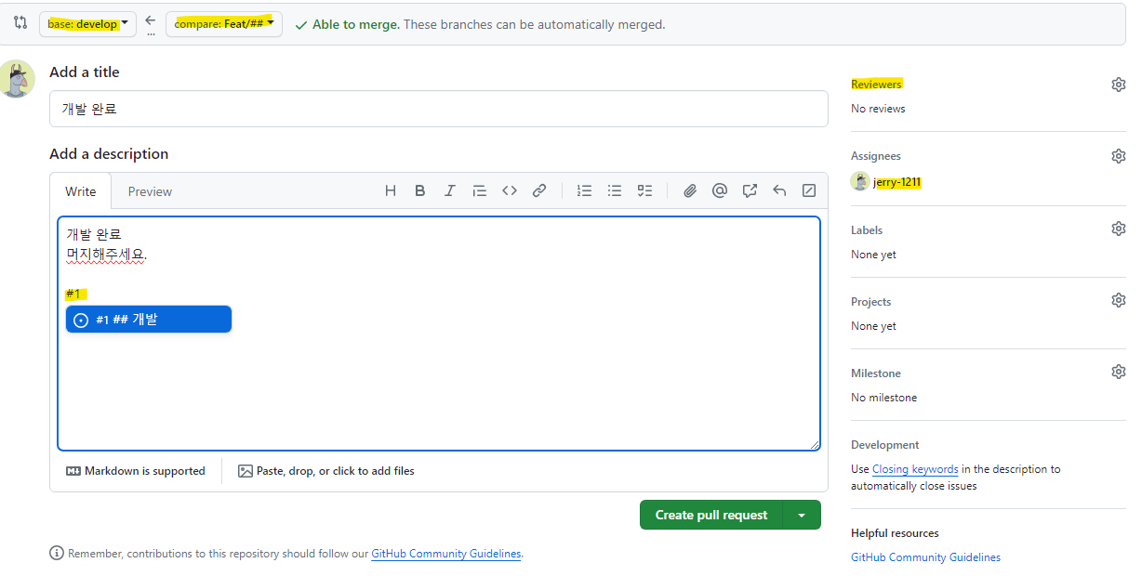The width and height of the screenshot is (1142, 576).
Task: Insert a quote block via the toolbar
Action: [480, 190]
